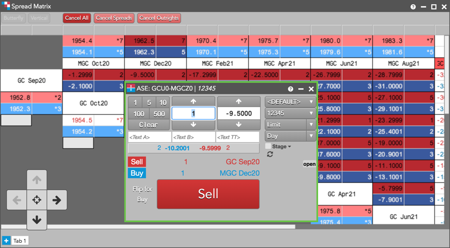This screenshot has width=450, height=248.
Task: Add a new tab with the plus icon
Action: tap(6, 241)
